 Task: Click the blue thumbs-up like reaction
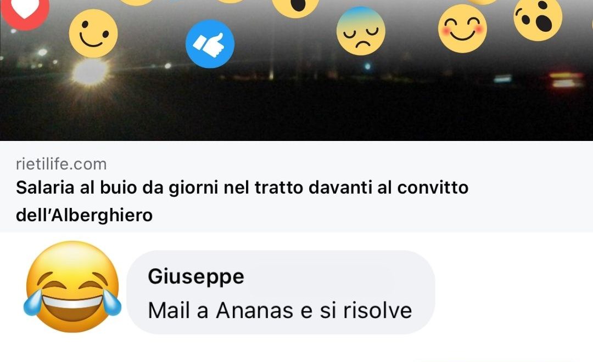[210, 44]
